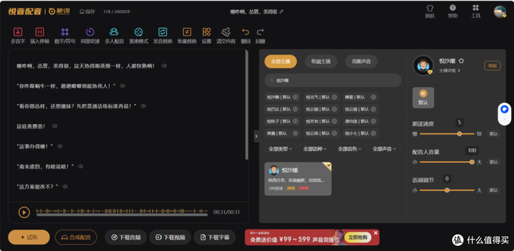This screenshot has height=251, width=514.
Task: Open 主播详情 anchor details link
Action: pyautogui.click(x=449, y=70)
